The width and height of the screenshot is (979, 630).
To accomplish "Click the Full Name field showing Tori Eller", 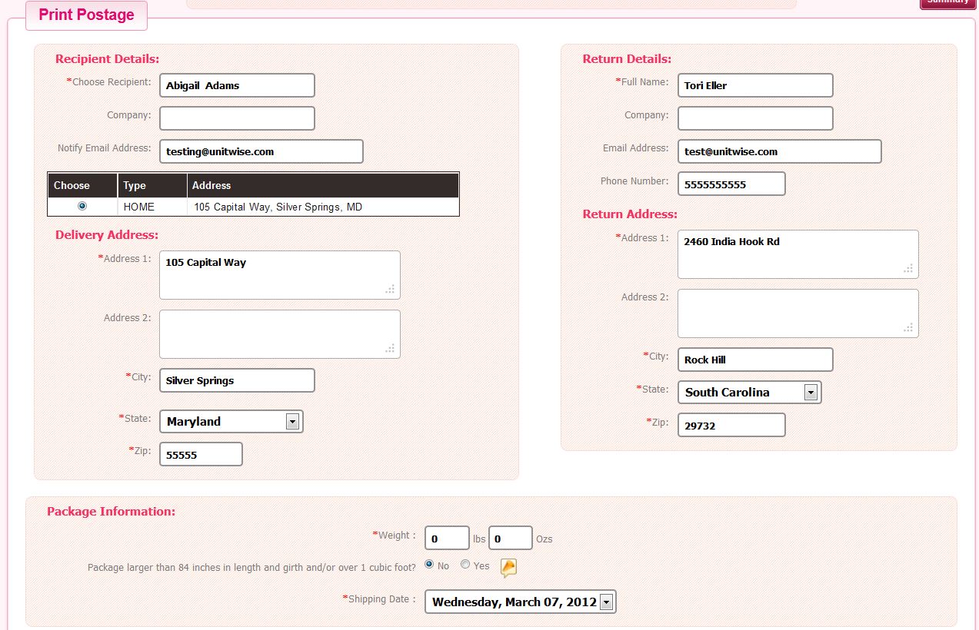I will (x=754, y=85).
